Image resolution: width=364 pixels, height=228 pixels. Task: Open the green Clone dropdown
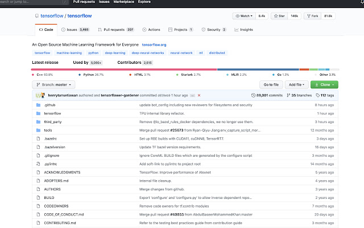point(324,85)
